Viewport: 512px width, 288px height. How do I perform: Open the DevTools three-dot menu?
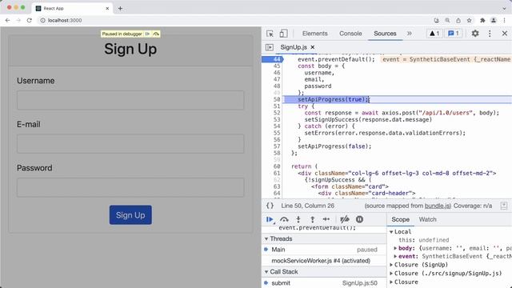coord(490,34)
